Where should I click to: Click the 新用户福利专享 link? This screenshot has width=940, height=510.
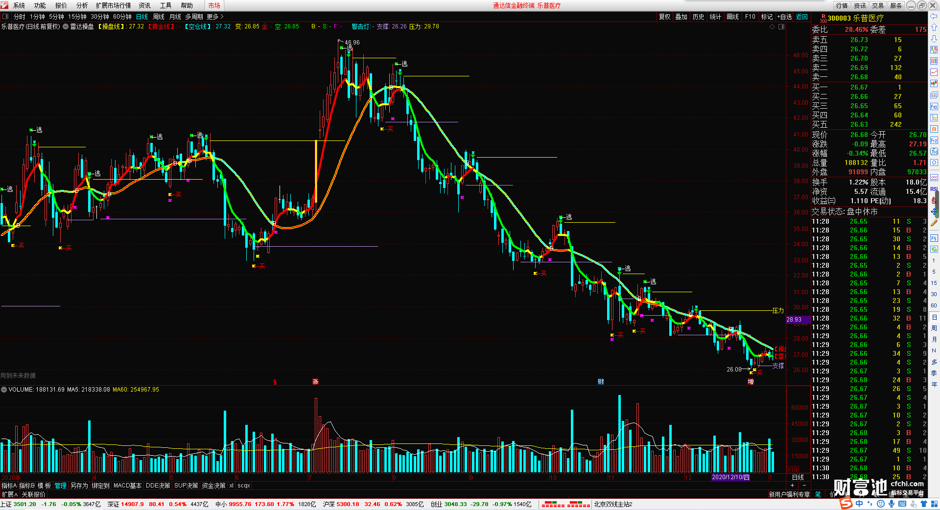(789, 494)
